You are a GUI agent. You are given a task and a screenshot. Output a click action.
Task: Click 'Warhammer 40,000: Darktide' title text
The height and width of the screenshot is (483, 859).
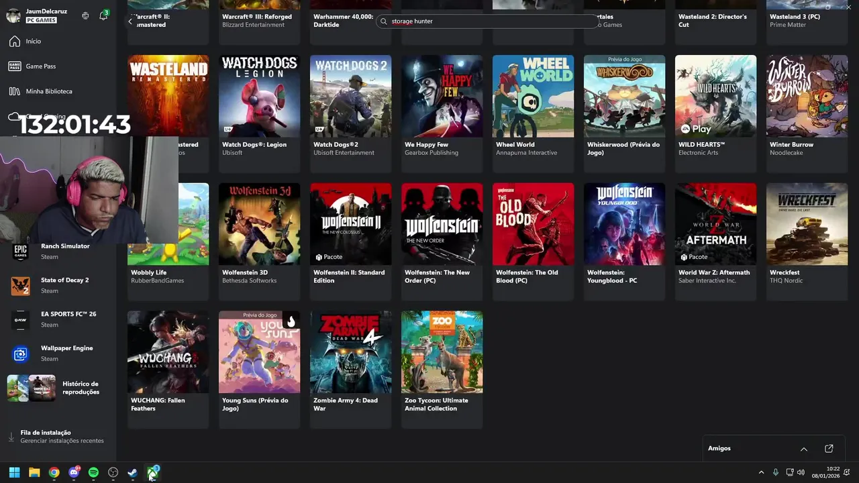(x=343, y=21)
